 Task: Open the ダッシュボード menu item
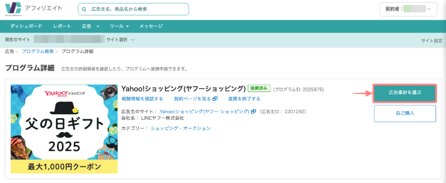point(26,26)
